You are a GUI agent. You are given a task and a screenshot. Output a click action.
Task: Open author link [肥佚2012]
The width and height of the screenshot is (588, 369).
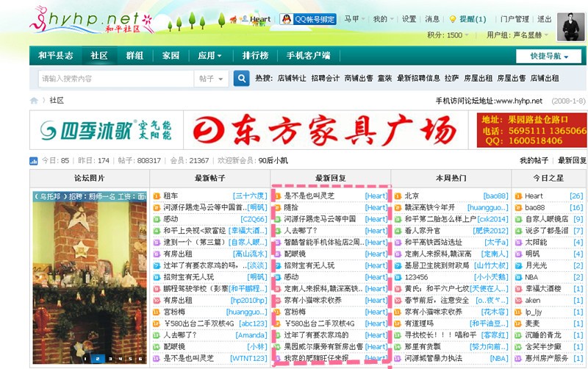pyautogui.click(x=490, y=231)
